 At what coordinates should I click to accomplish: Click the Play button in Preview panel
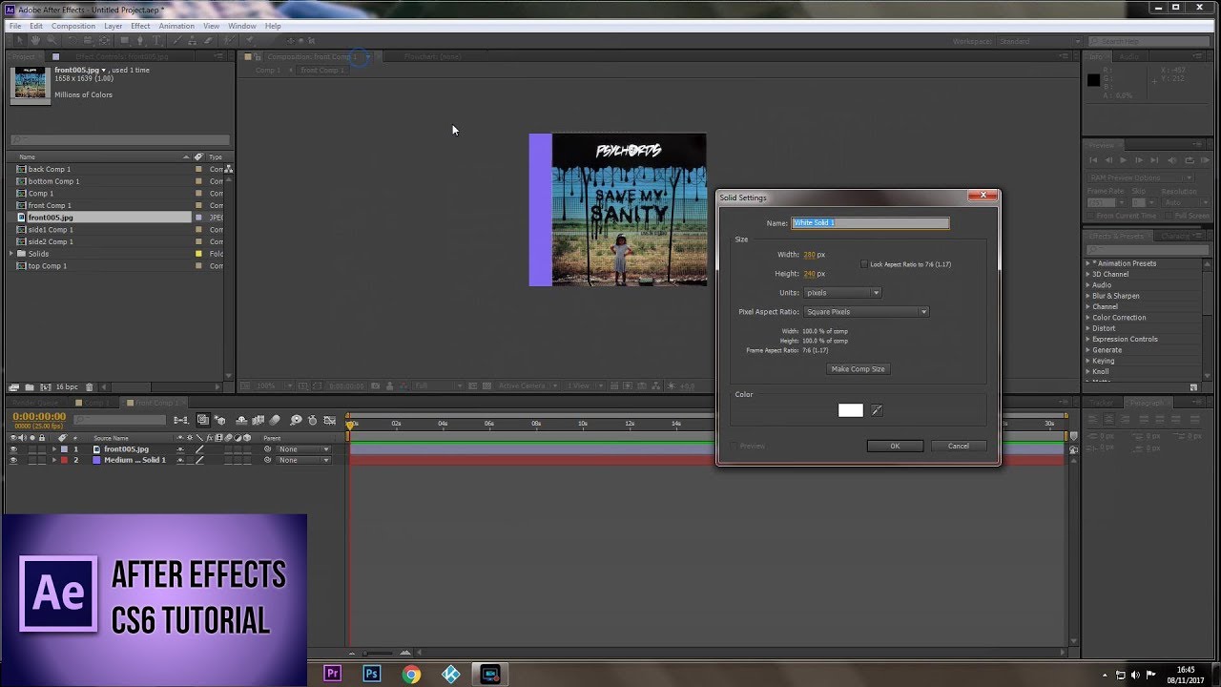1124,160
